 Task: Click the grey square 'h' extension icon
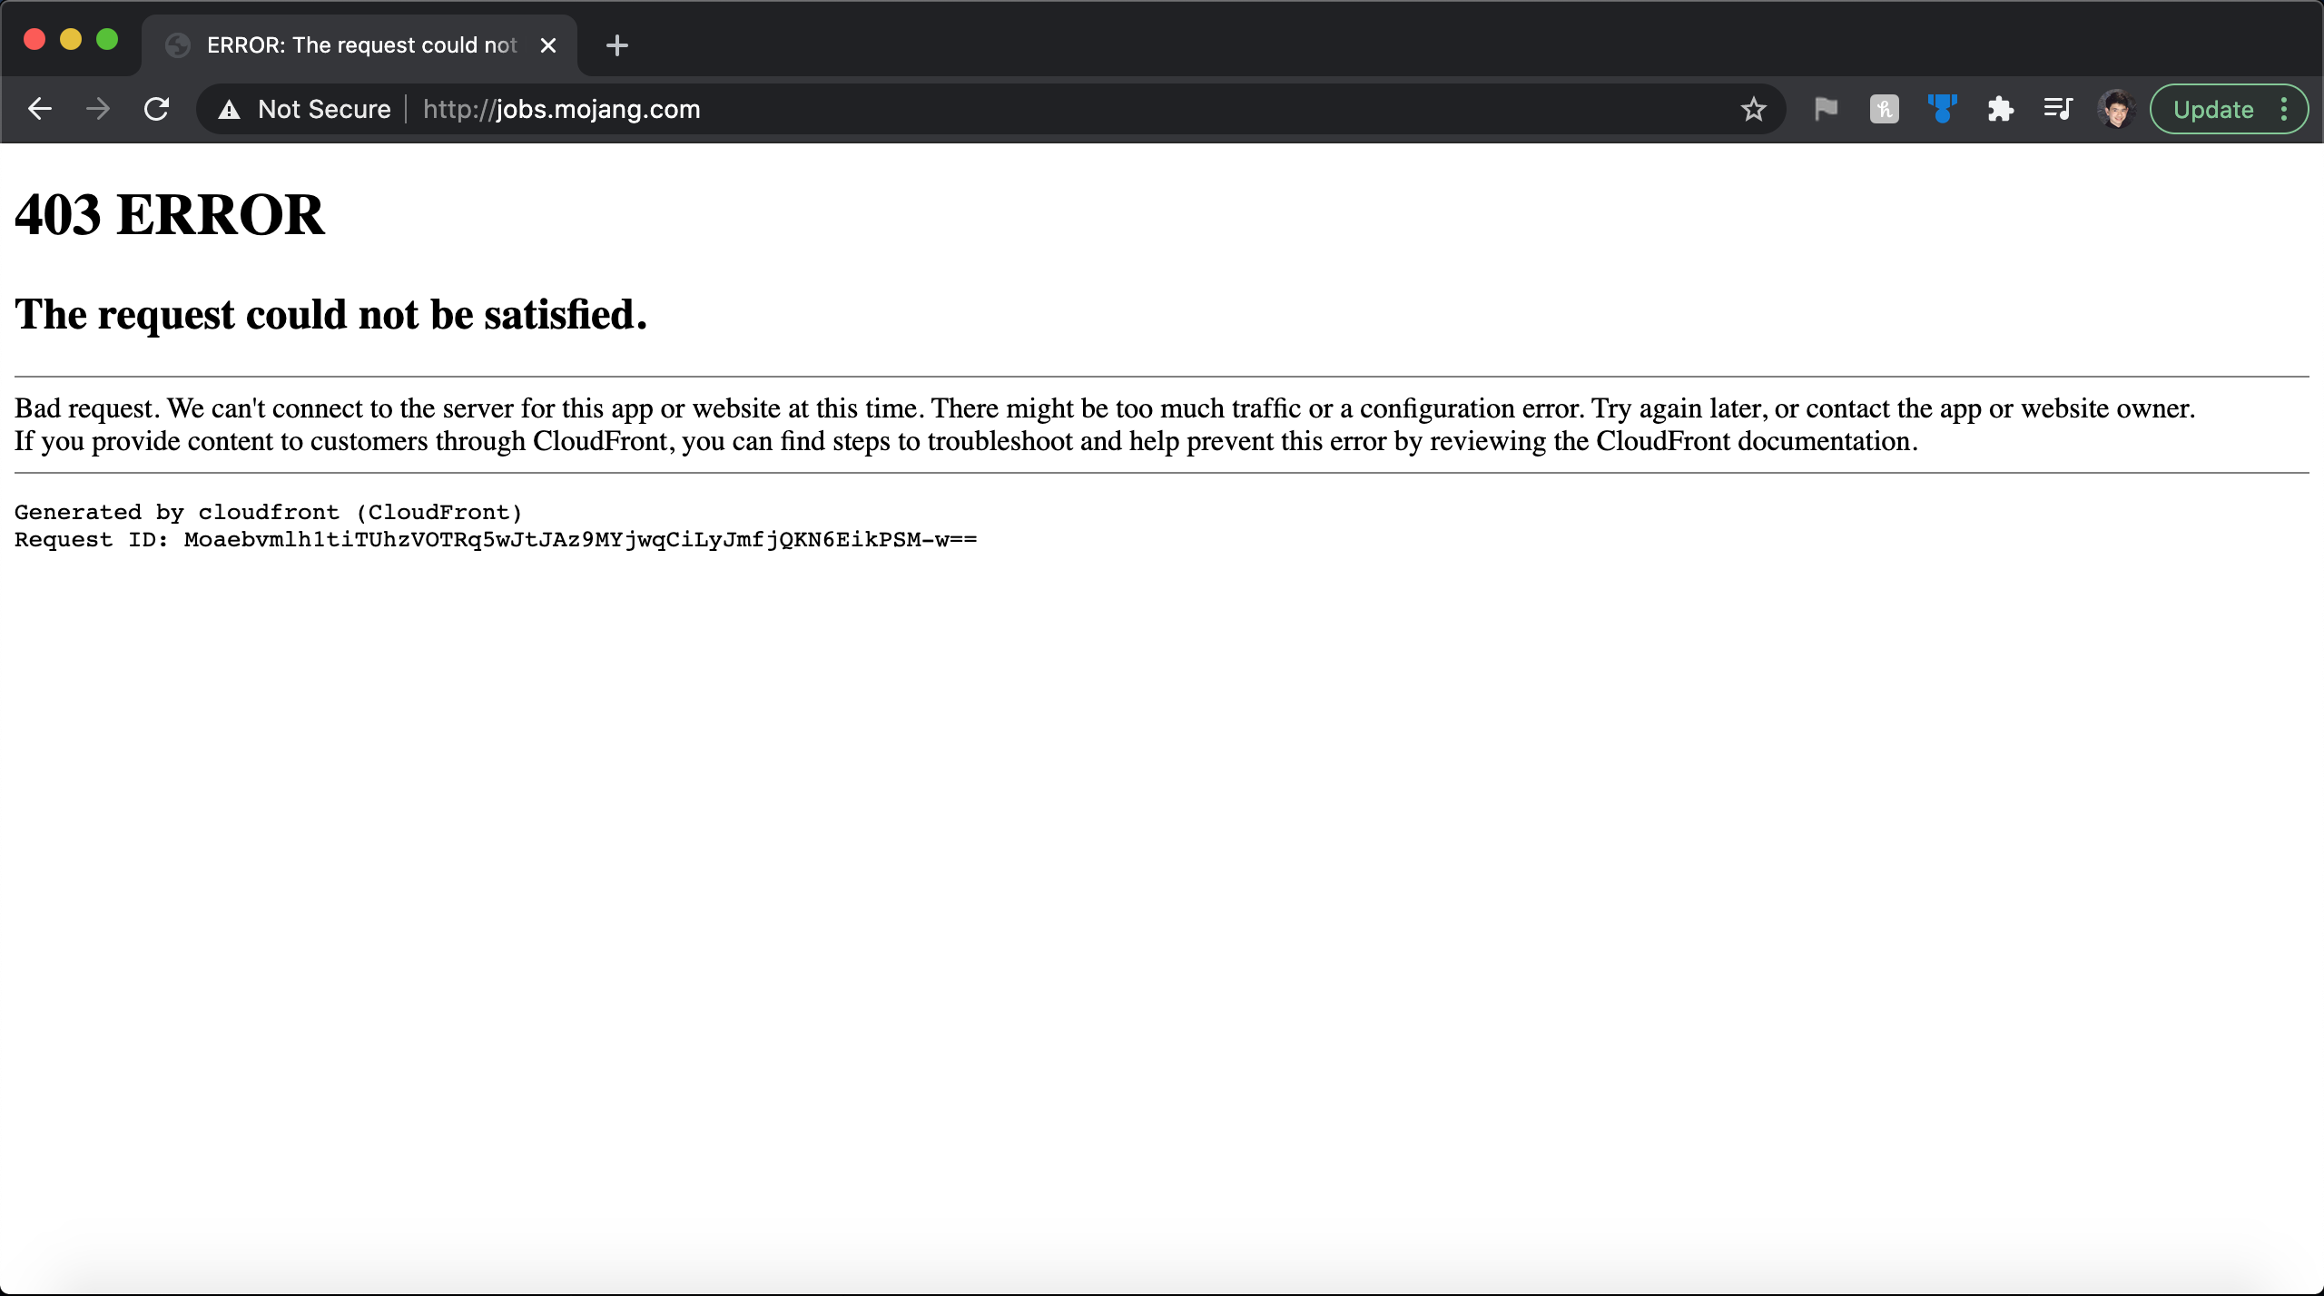(1884, 109)
